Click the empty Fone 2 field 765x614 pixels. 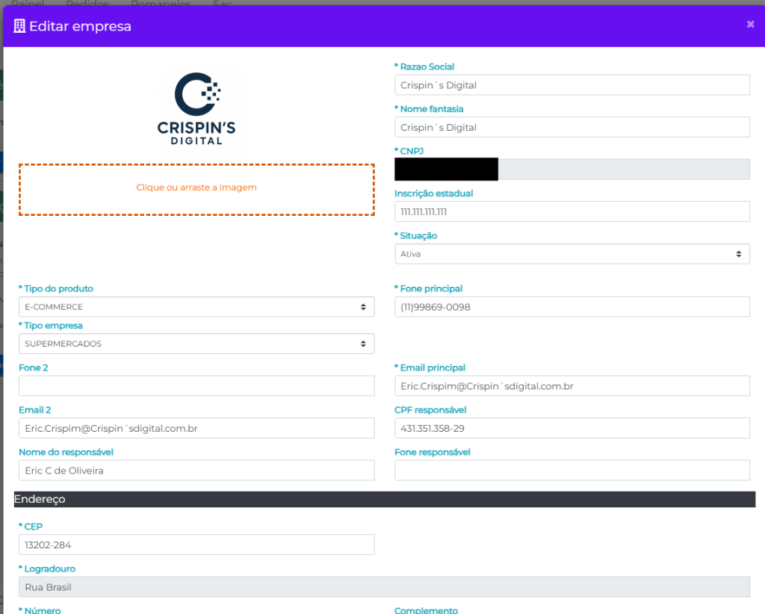coord(196,386)
